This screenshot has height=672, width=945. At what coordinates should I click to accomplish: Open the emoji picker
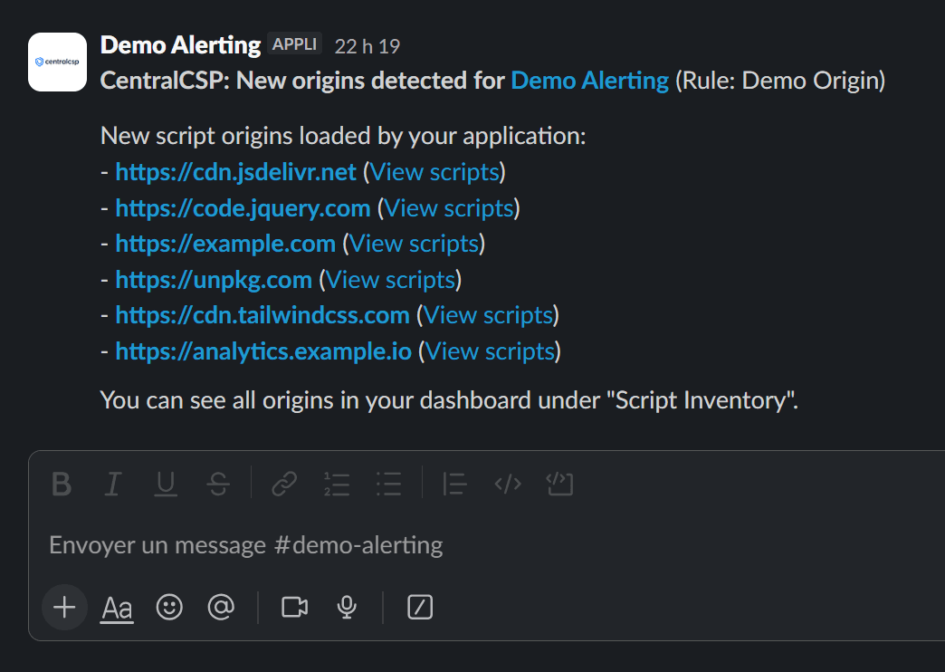coord(169,608)
